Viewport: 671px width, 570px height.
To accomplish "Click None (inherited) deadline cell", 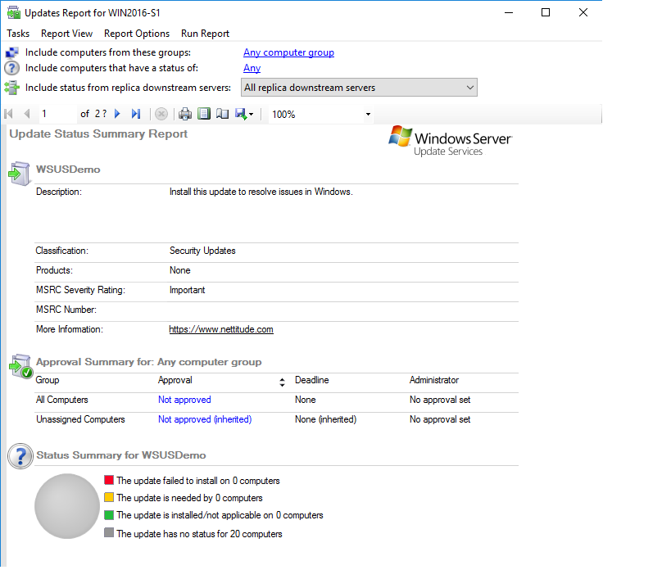I will (x=325, y=419).
